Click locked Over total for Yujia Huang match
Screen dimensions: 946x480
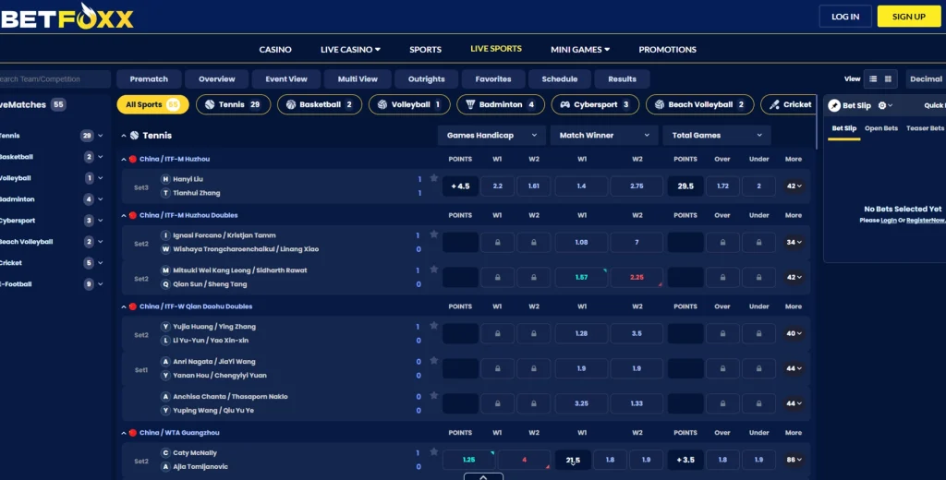pyautogui.click(x=722, y=333)
